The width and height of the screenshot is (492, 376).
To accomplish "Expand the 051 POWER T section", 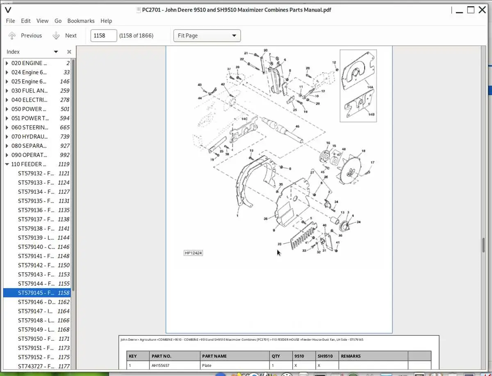I will 7,118.
